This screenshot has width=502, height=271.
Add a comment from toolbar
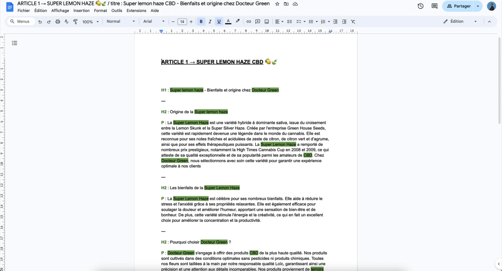coord(258,22)
